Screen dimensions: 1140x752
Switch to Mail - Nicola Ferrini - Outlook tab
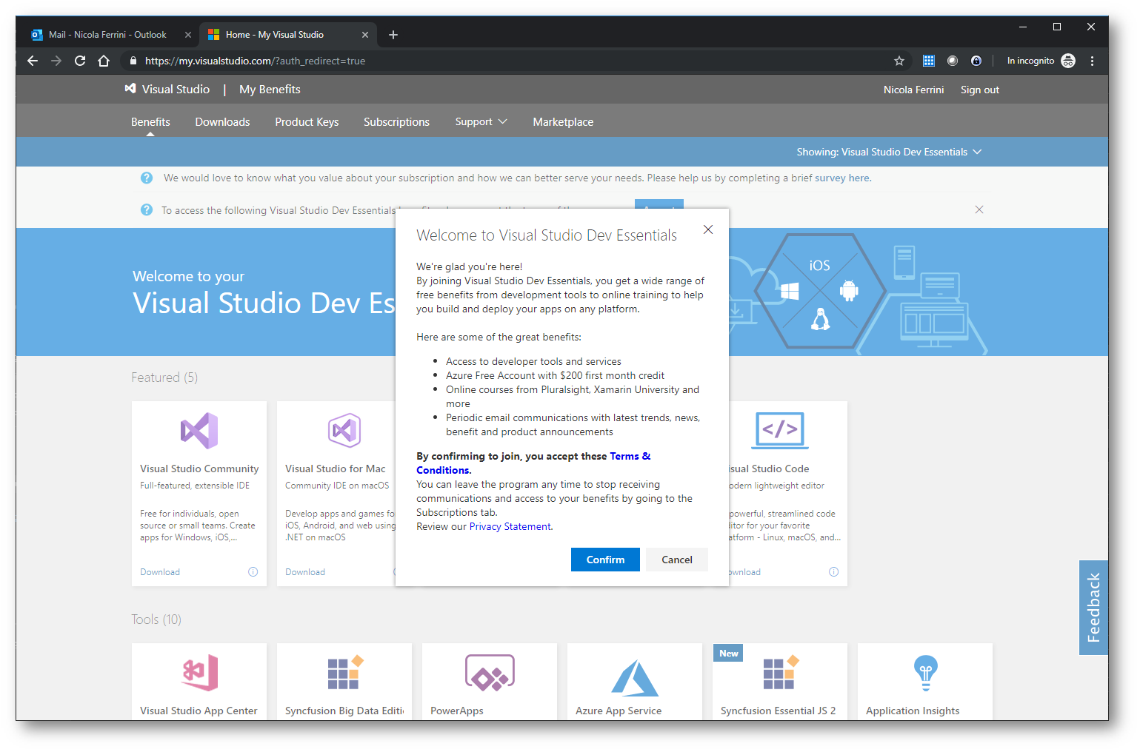point(107,35)
